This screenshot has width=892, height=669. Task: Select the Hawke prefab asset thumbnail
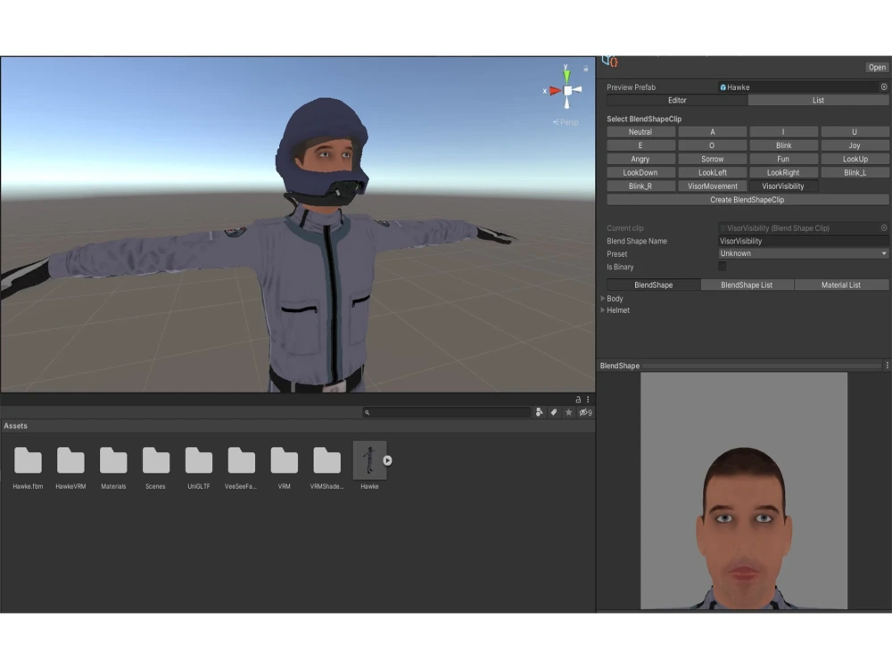(369, 459)
